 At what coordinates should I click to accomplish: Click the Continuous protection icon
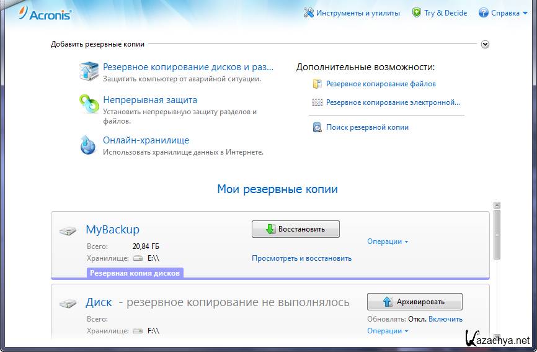[89, 104]
